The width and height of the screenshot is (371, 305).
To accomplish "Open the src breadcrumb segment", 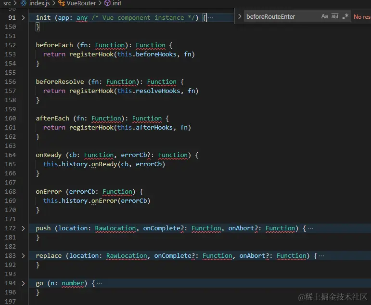I will coord(7,3).
